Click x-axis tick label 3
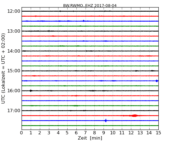The height and width of the screenshot is (144, 180). click(49, 133)
